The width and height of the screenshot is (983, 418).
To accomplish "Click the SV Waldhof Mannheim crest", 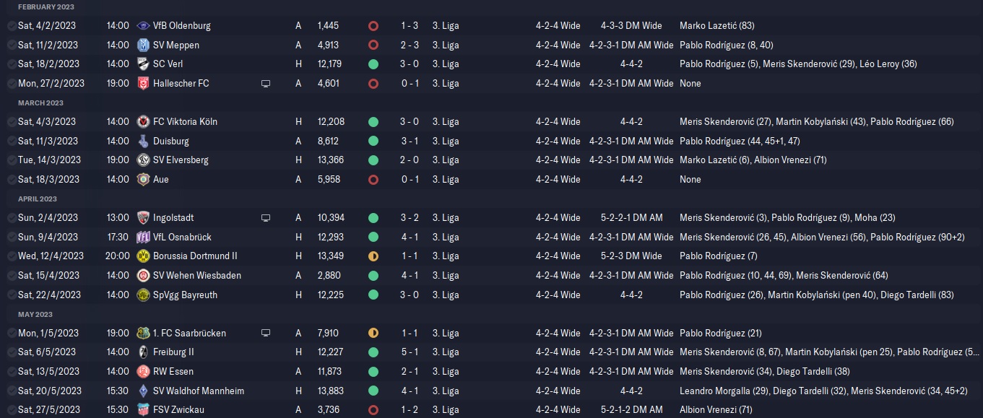I will [x=143, y=391].
